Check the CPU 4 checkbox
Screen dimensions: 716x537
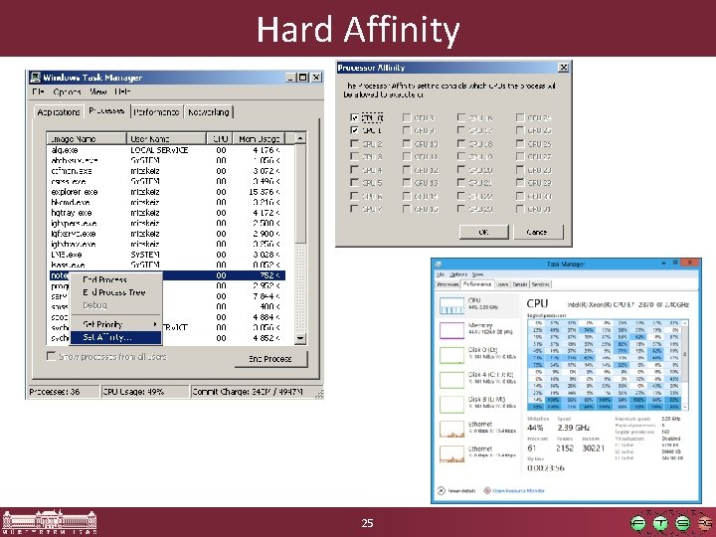[x=354, y=169]
